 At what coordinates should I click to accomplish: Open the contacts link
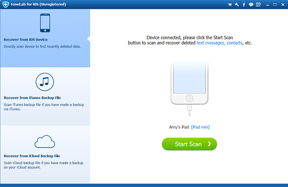pyautogui.click(x=234, y=43)
